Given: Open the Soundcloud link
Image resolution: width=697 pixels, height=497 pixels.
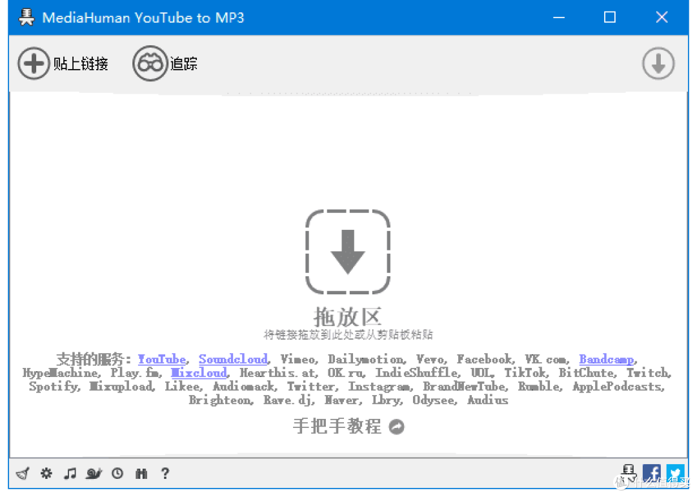Looking at the screenshot, I should pos(233,360).
